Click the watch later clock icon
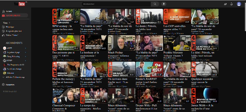The height and width of the screenshot is (112, 246). [x=3, y=31]
